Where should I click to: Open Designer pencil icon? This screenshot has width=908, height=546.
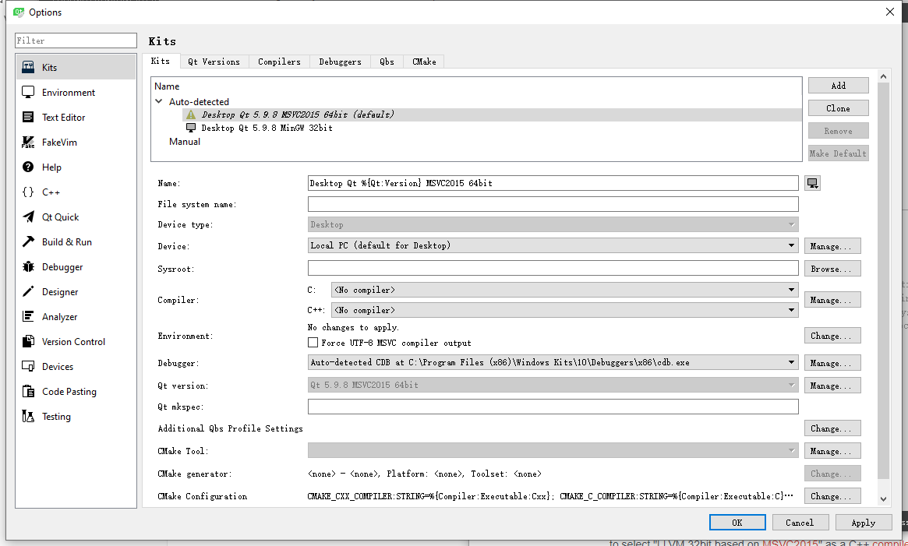point(28,291)
